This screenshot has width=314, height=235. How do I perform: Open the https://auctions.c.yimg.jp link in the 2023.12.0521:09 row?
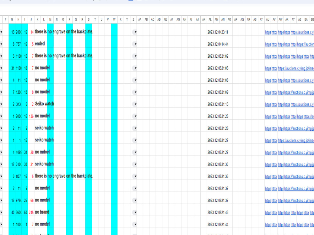299,92
